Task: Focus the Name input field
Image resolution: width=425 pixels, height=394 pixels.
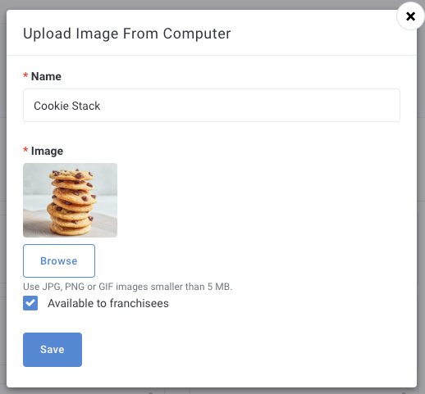Action: (x=212, y=106)
